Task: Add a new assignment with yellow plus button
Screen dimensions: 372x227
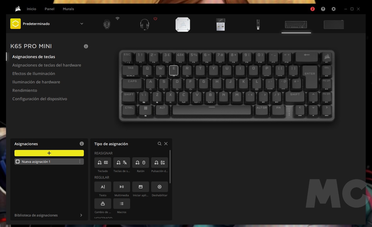Action: point(49,153)
